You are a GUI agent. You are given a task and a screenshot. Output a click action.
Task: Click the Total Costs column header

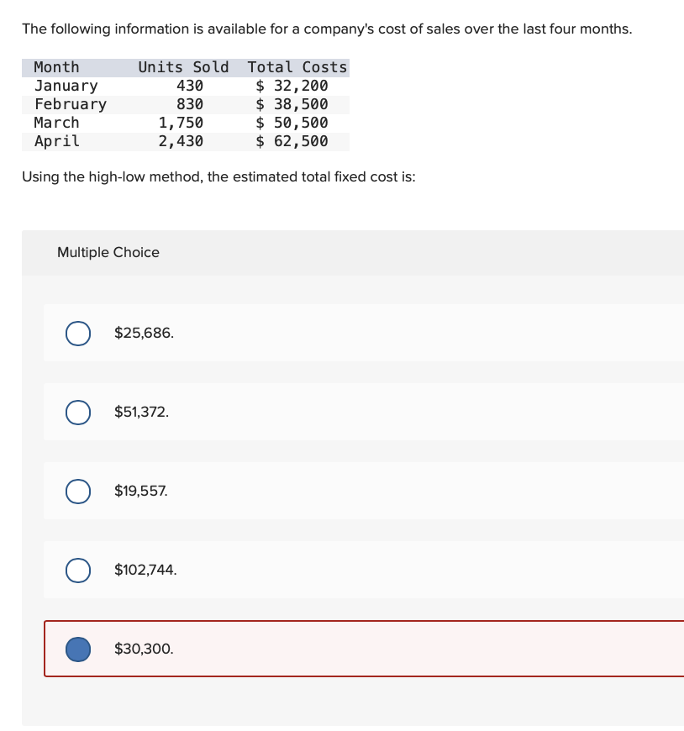click(x=297, y=67)
